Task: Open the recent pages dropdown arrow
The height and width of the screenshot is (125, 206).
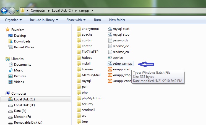Action: click(x=17, y=11)
